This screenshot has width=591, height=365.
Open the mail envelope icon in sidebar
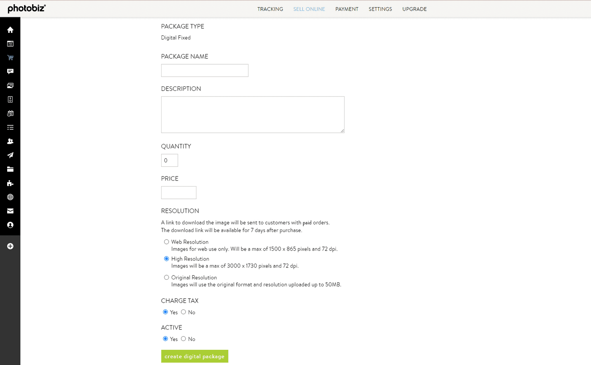click(x=10, y=211)
